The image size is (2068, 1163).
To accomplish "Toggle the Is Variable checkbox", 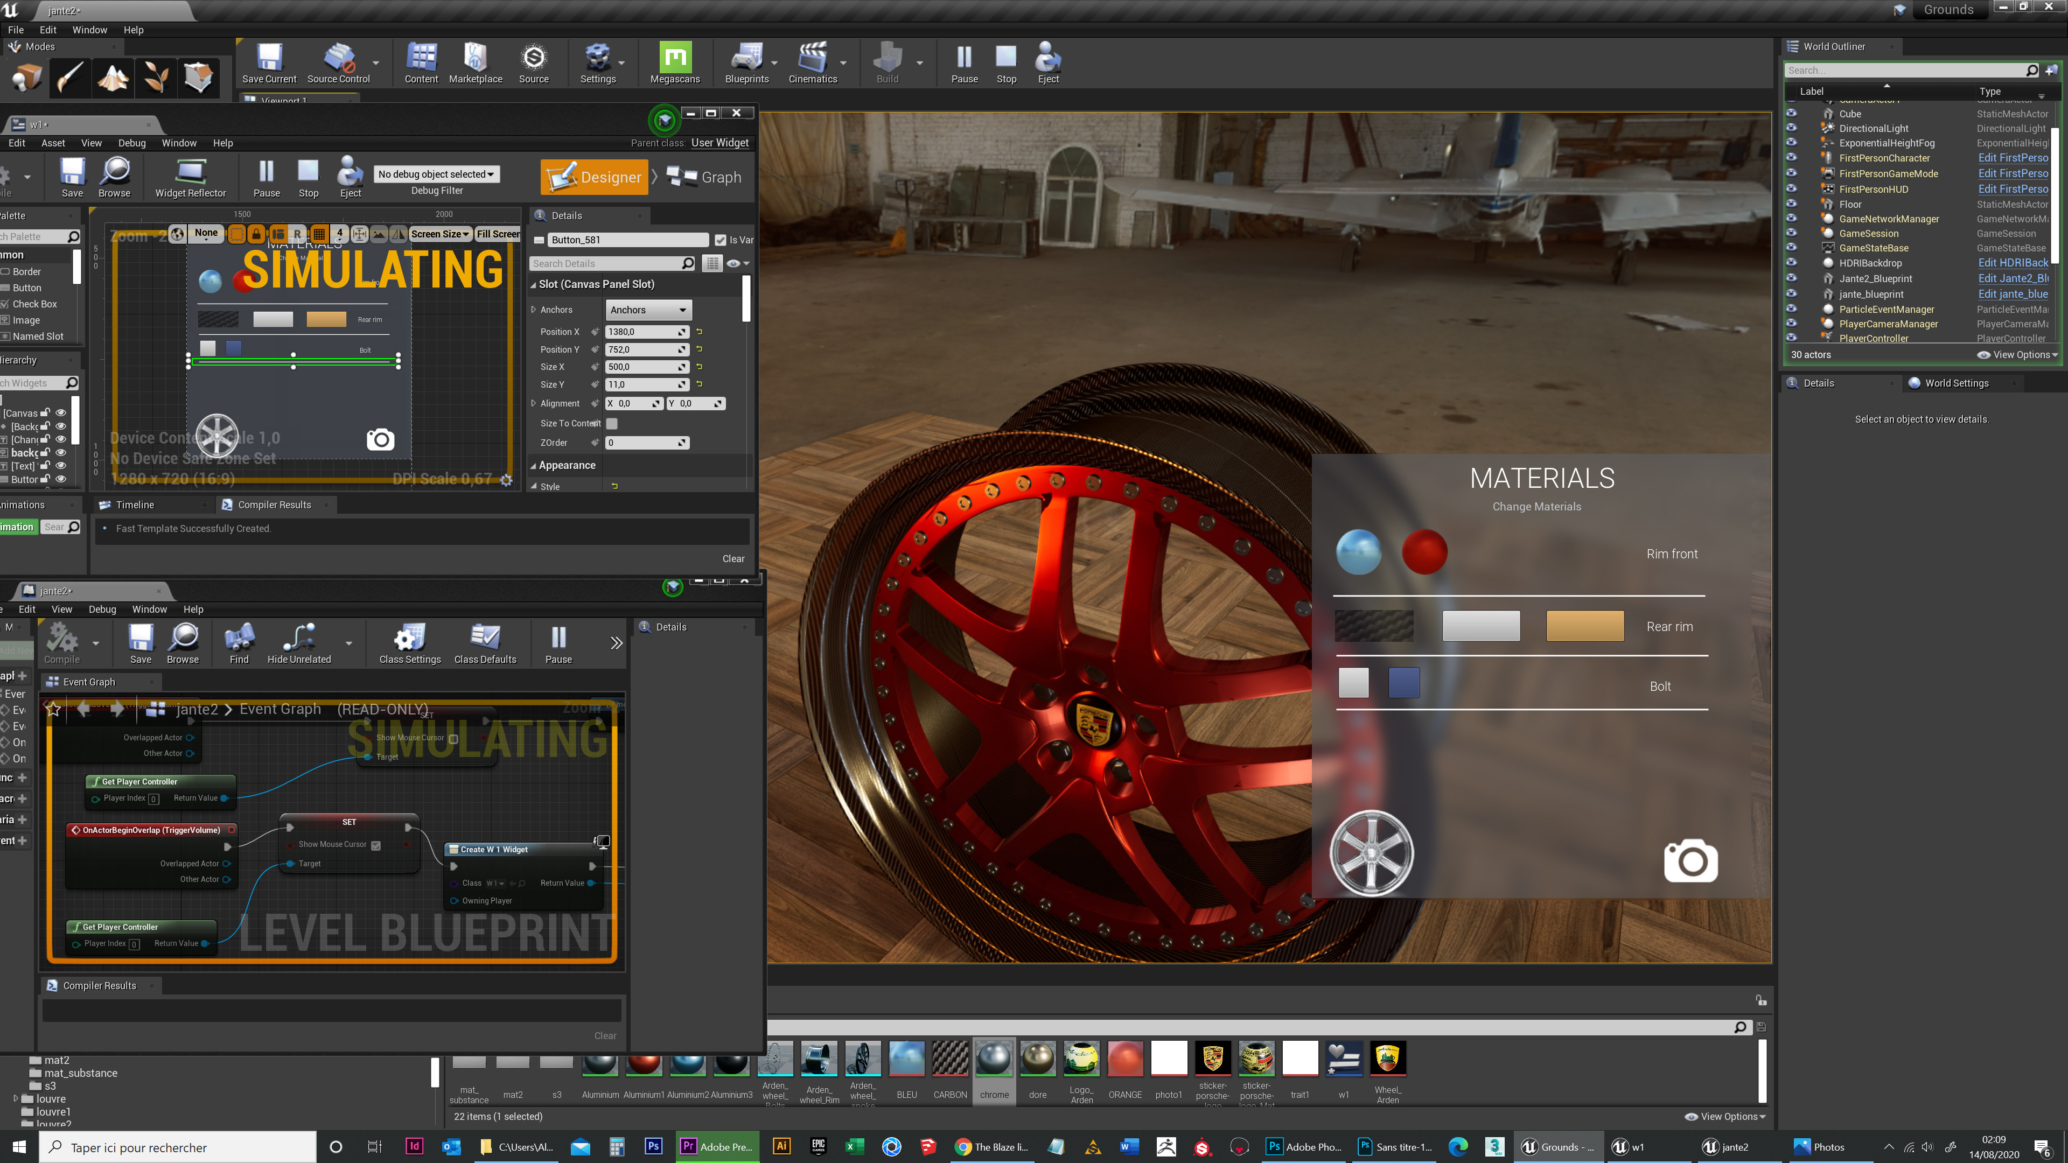I will coord(720,240).
